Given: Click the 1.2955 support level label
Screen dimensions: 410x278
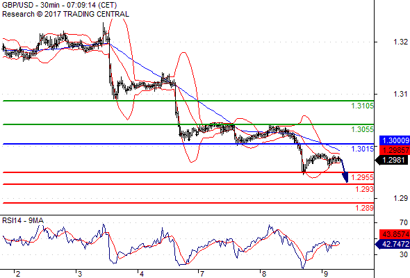Looking at the screenshot, I should click(x=362, y=177).
